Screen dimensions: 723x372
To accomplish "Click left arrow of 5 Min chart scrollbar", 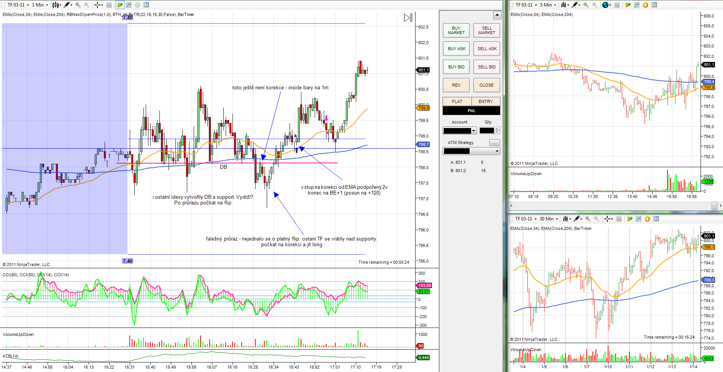I will [x=511, y=206].
